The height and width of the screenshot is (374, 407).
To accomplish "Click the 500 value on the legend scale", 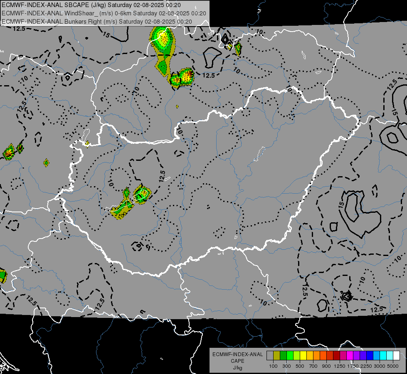I will point(300,366).
